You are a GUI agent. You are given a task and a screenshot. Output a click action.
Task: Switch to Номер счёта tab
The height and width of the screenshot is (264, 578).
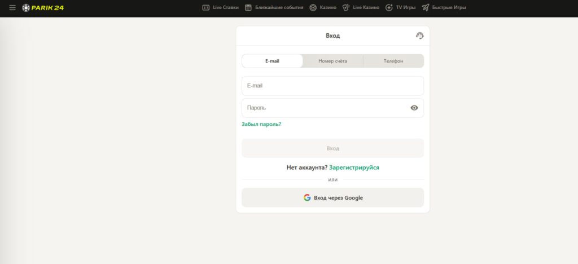pyautogui.click(x=333, y=61)
